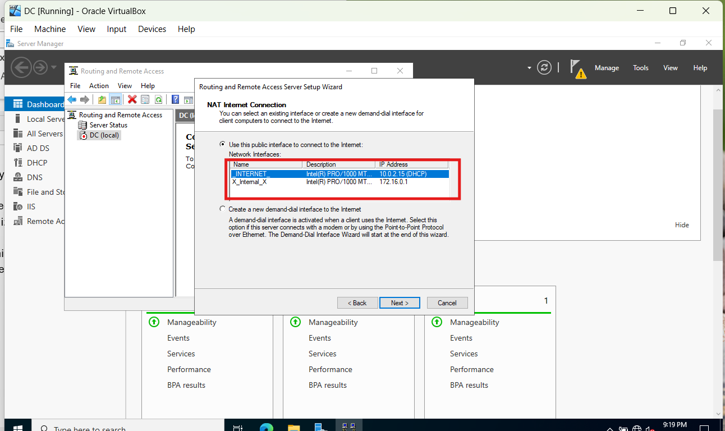The image size is (725, 431).
Task: Open View menu in Routing and Remote Access
Action: [x=125, y=86]
